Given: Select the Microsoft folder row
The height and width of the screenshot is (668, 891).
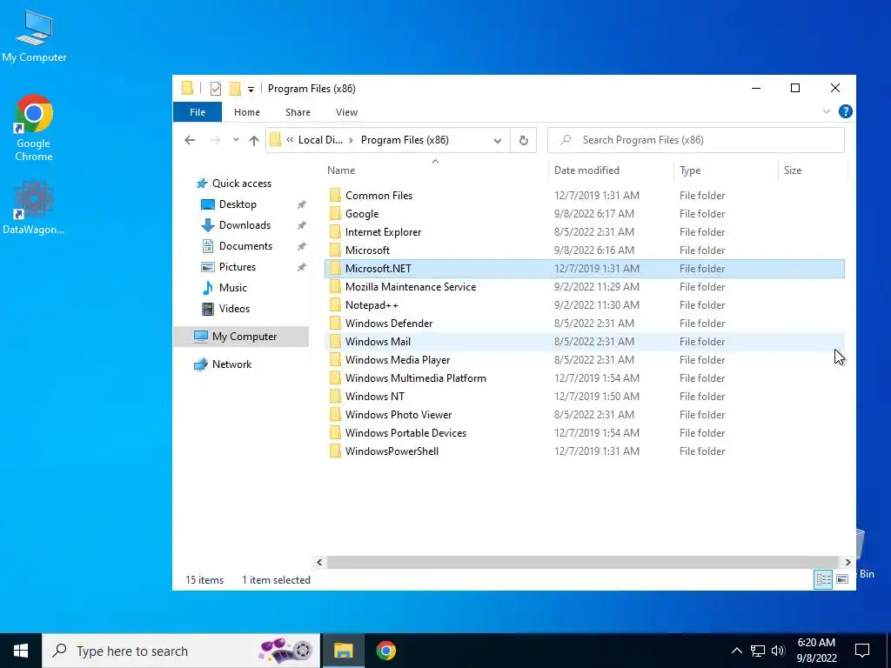Looking at the screenshot, I should pyautogui.click(x=585, y=250).
